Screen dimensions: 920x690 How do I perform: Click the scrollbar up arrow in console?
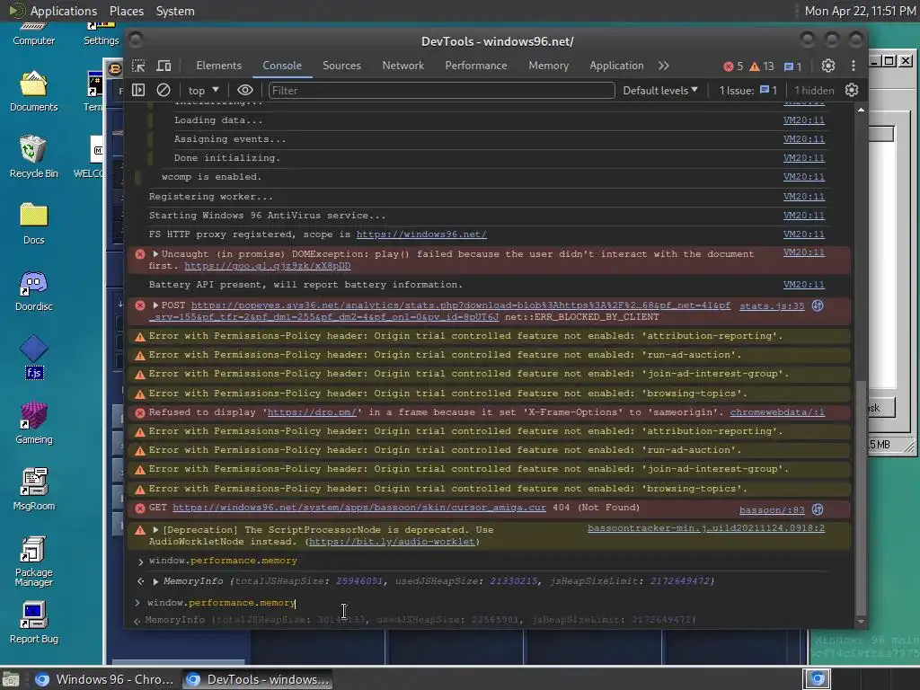point(861,110)
